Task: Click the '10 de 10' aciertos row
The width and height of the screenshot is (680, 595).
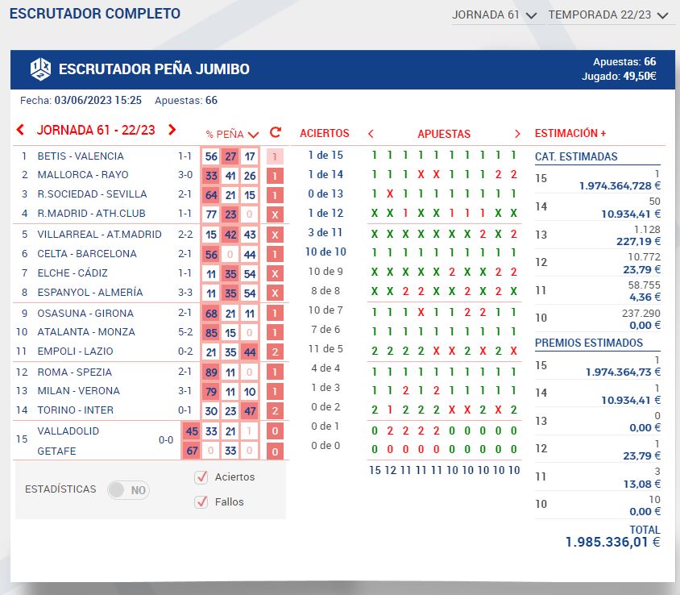Action: click(x=325, y=252)
